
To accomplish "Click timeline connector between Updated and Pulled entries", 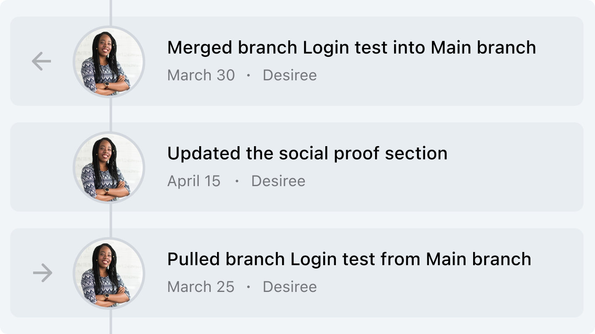I will pos(111,220).
